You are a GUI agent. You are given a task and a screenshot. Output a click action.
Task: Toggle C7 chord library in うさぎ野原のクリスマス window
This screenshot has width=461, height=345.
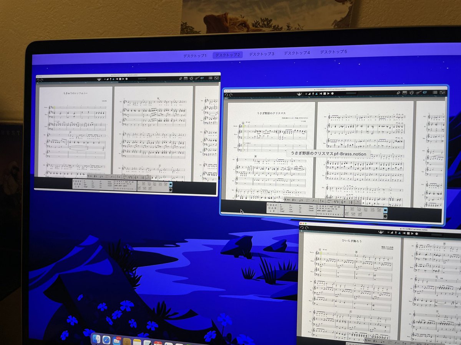point(425,92)
